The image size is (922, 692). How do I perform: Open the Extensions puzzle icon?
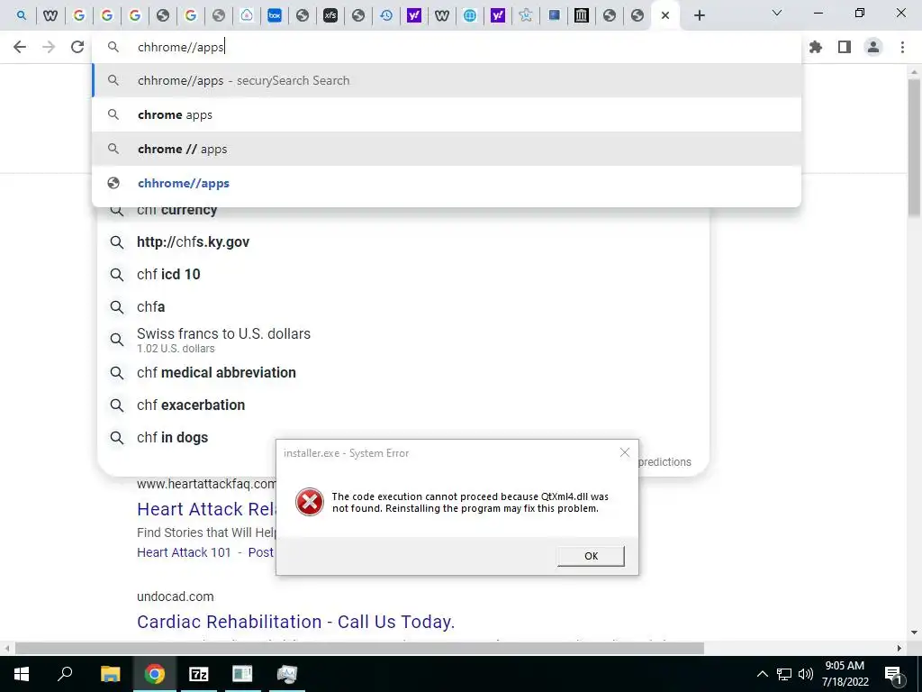click(x=816, y=47)
